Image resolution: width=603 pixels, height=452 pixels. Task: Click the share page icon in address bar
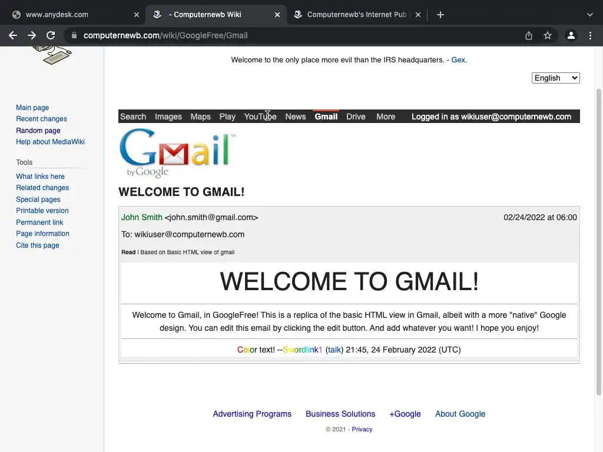pos(529,35)
